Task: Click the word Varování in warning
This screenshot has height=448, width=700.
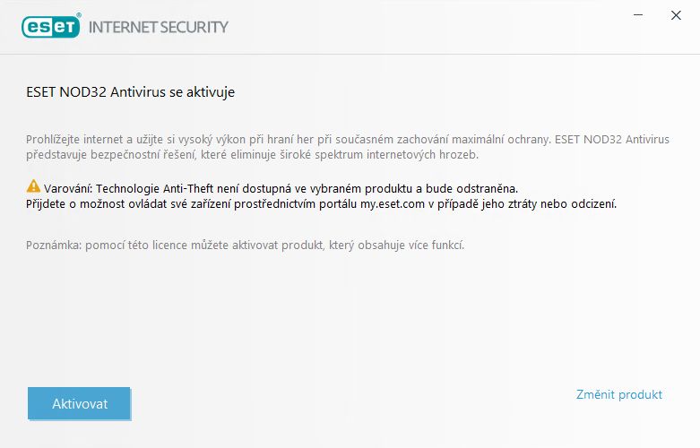Action: [x=68, y=189]
